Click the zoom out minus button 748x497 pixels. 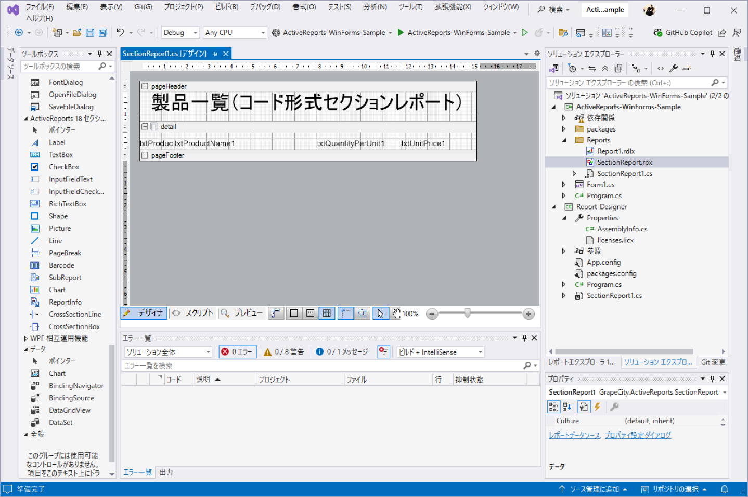(x=432, y=314)
